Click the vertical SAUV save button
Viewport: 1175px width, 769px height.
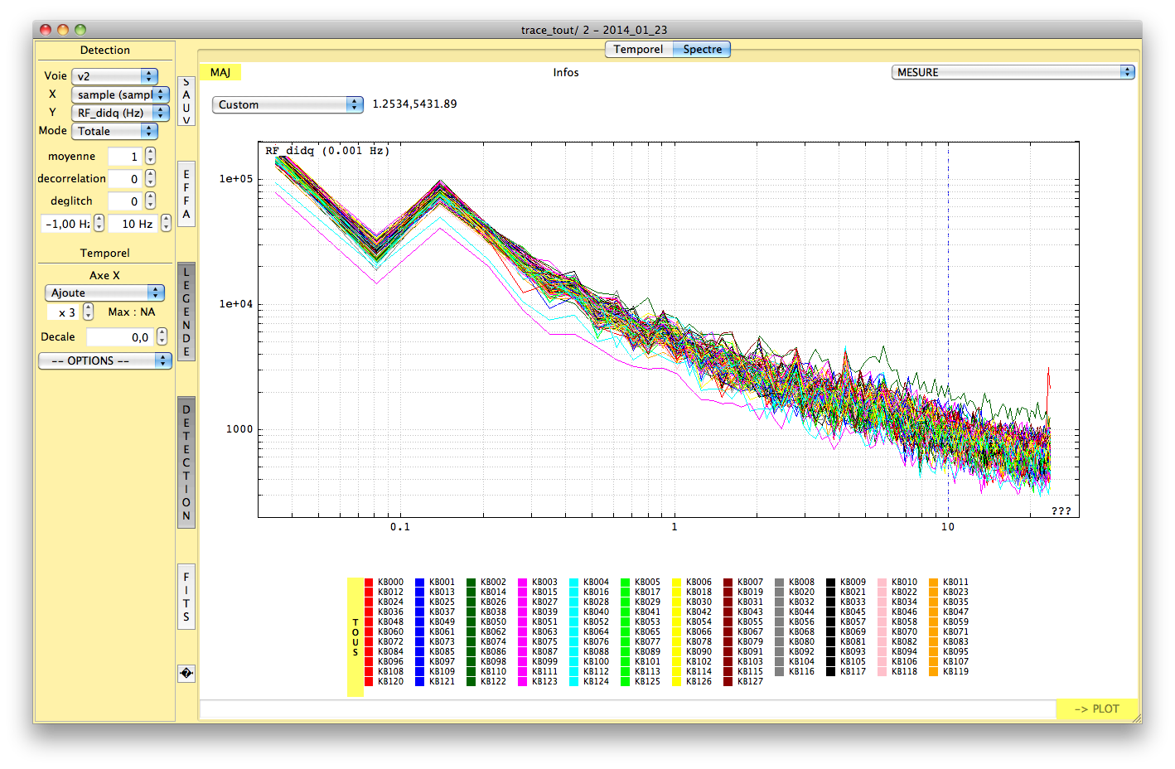[186, 101]
